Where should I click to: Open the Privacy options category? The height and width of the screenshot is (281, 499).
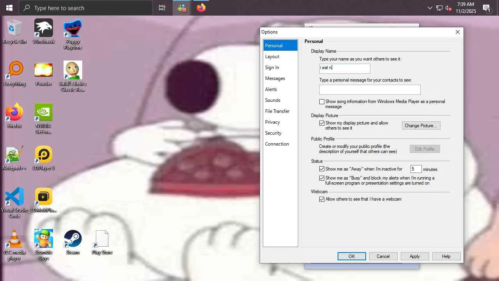(280, 122)
